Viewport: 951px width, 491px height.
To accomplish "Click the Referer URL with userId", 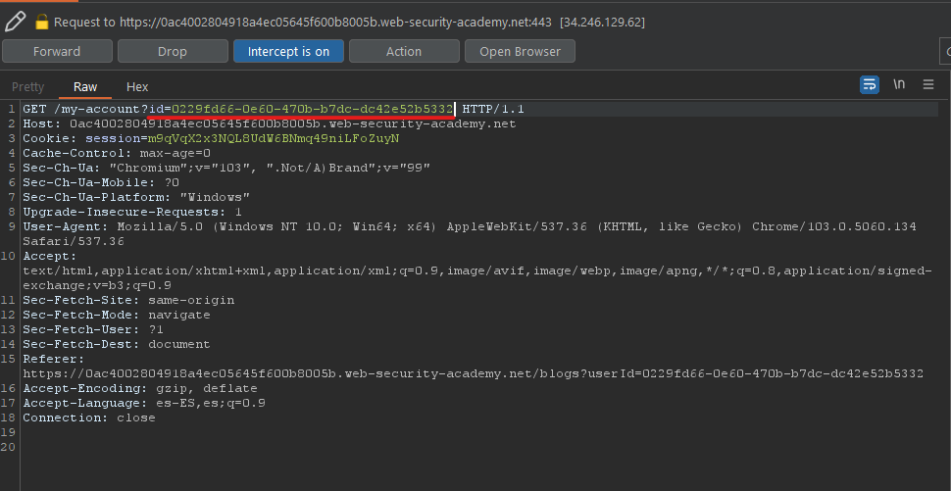I will 473,373.
